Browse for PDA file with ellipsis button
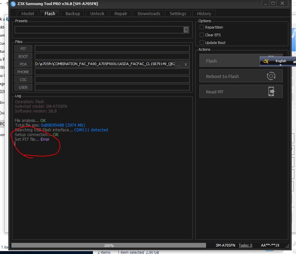This screenshot has width=296, height=254. coord(179,65)
